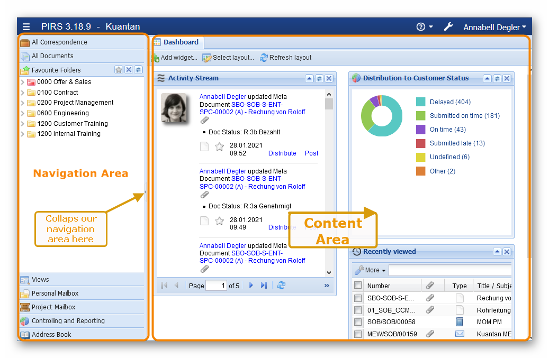Click the Add widget toolbar icon
Image resolution: width=549 pixels, height=358 pixels.
coord(156,58)
